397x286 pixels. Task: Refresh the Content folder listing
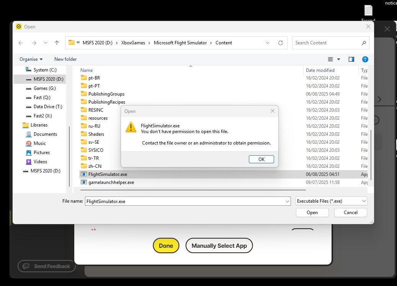(x=281, y=43)
